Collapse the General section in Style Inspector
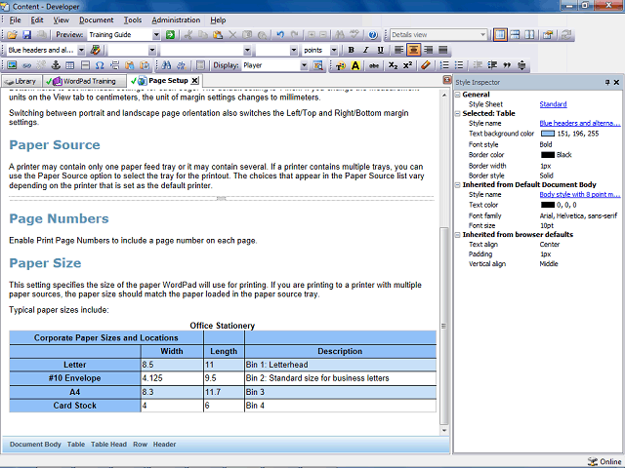 [x=458, y=95]
